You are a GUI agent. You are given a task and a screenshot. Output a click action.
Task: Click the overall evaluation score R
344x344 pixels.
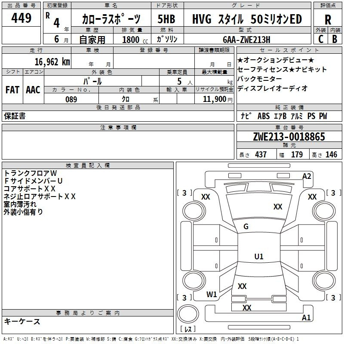328,19
